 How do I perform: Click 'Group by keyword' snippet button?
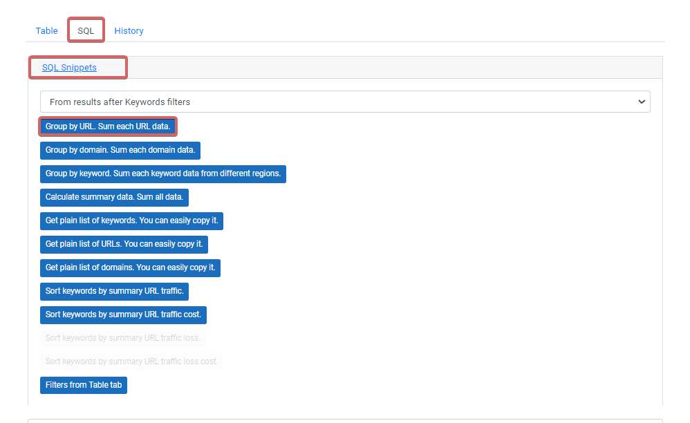[162, 173]
